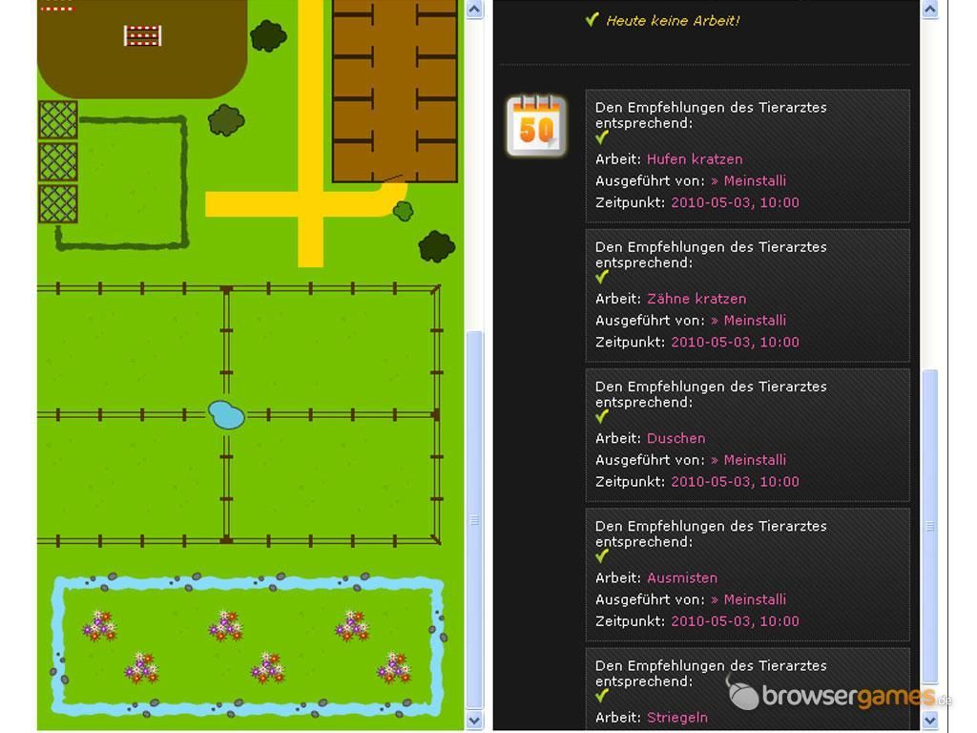The image size is (977, 733).
Task: Click the Hufen kratzen task text
Action: point(695,159)
